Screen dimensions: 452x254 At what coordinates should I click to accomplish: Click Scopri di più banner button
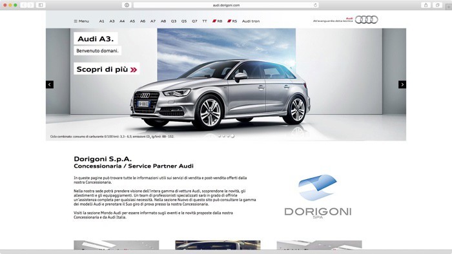click(107, 69)
